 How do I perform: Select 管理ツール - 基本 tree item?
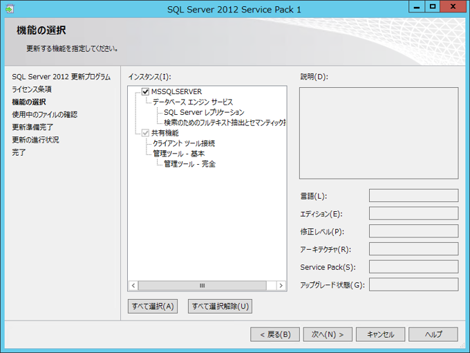click(x=178, y=154)
